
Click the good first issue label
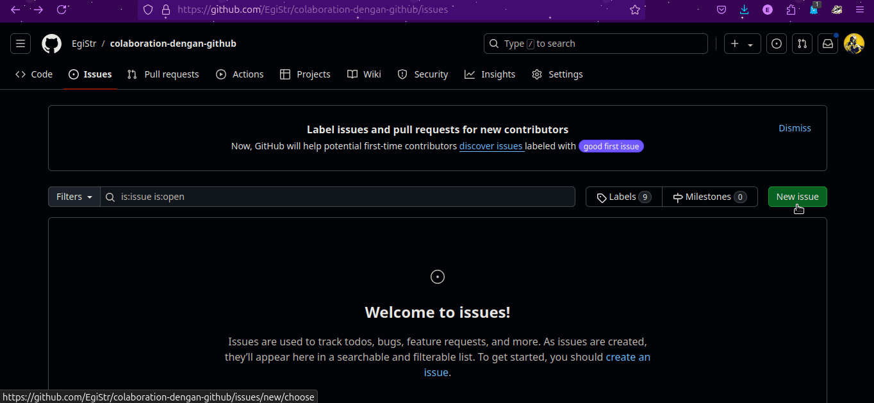point(611,146)
